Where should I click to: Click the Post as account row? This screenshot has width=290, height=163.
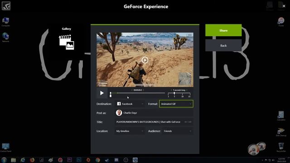(154, 113)
